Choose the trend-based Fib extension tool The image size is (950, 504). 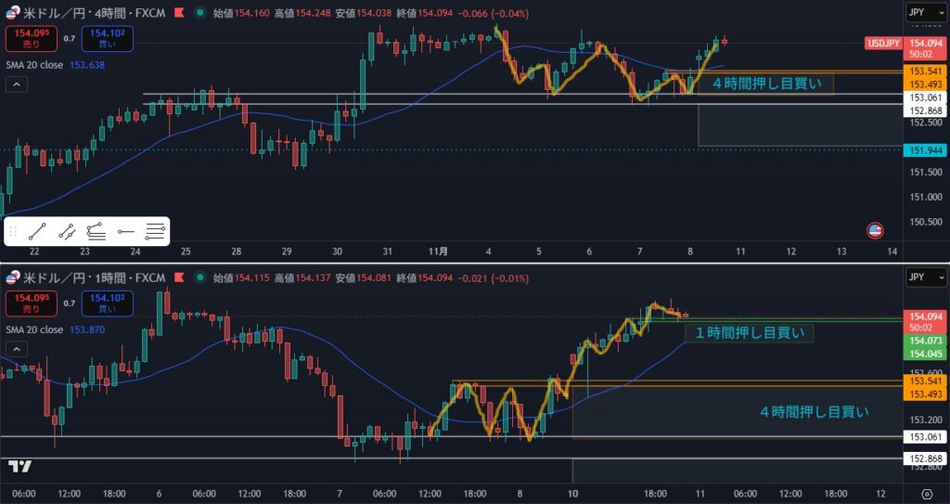[x=96, y=232]
